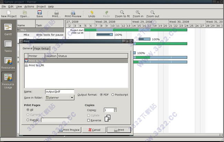Click the Save toolbar icon
The image size is (224, 142).
click(x=40, y=12)
